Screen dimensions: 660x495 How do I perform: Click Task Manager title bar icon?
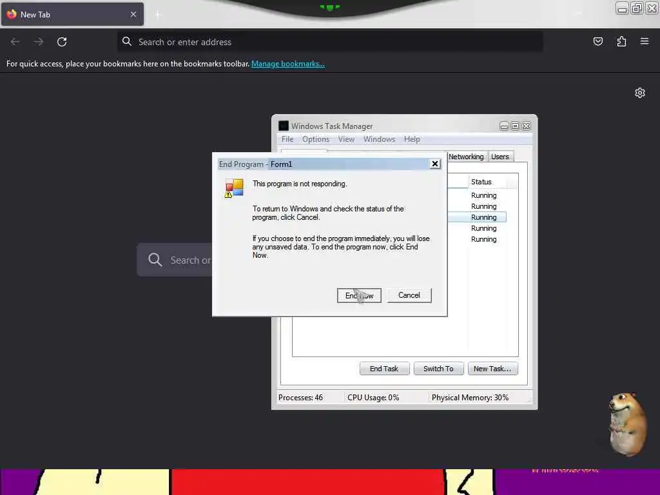[284, 126]
